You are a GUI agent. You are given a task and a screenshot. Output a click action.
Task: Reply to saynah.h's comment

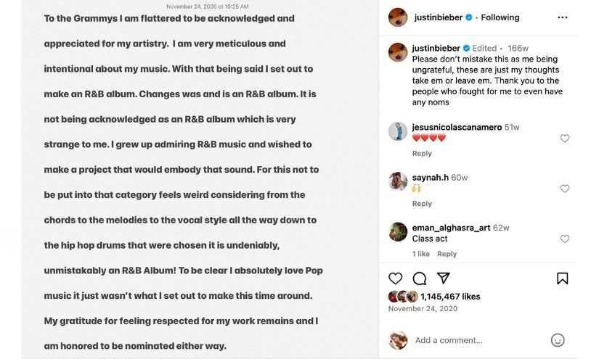pos(422,204)
